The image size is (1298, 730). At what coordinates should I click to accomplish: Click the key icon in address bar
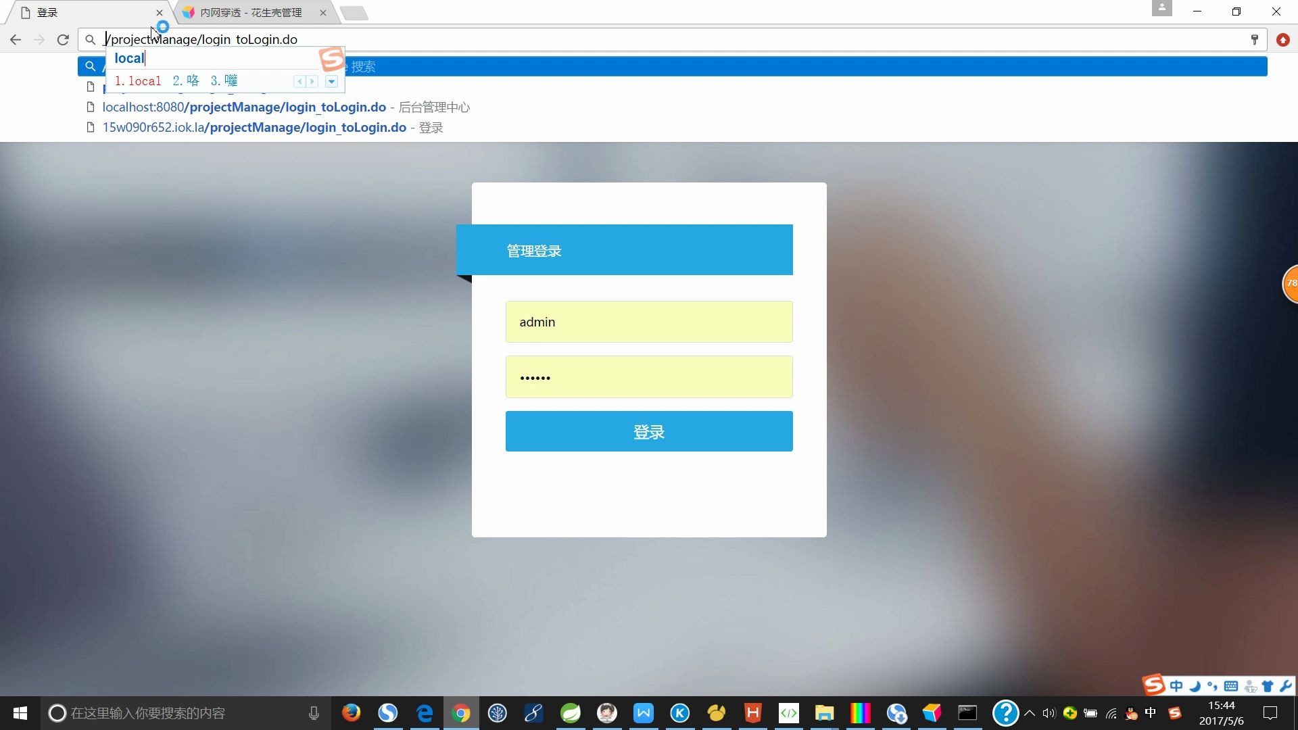[x=1255, y=40]
